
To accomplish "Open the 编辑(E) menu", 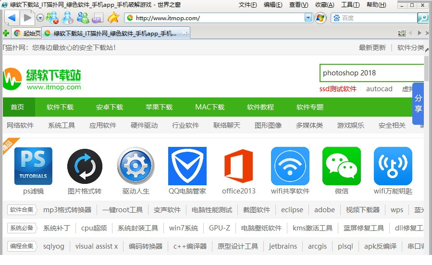I will tap(273, 5).
